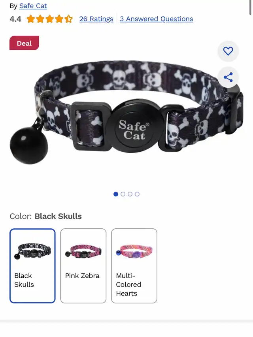Image resolution: width=253 pixels, height=337 pixels.
Task: Click the 4.4 rating score text
Action: (15, 19)
